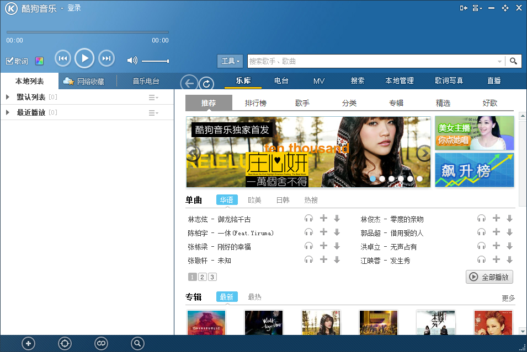Select second banner carousel dot

[382, 179]
